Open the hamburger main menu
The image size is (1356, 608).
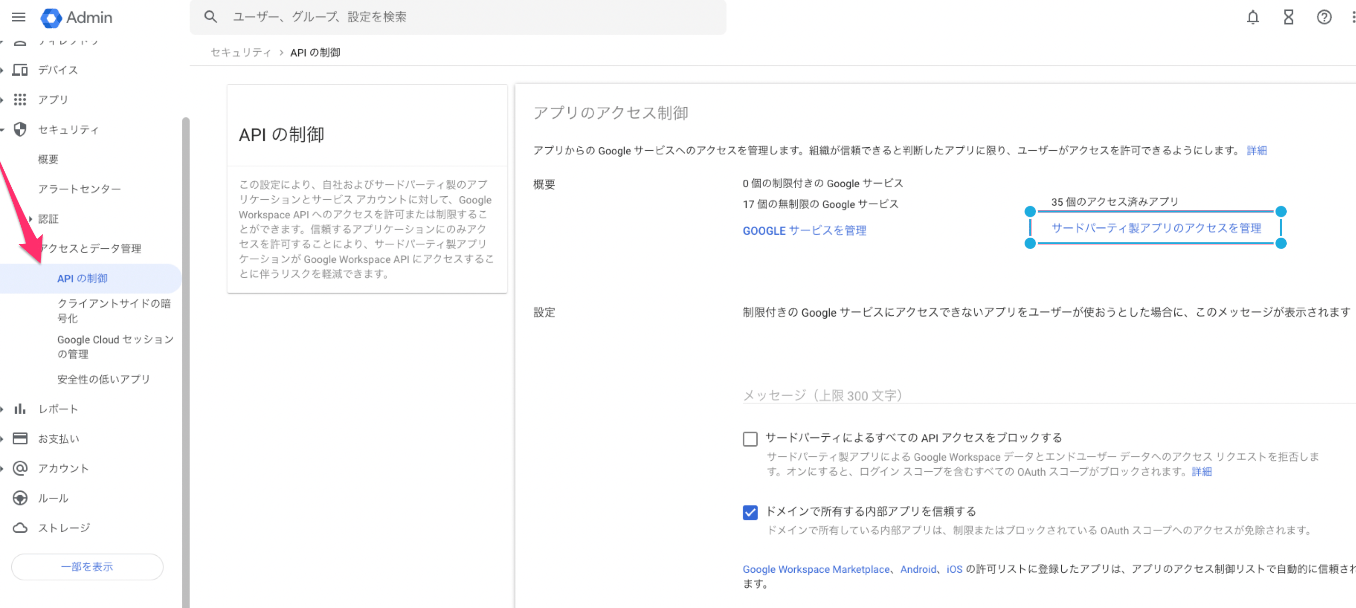point(18,17)
